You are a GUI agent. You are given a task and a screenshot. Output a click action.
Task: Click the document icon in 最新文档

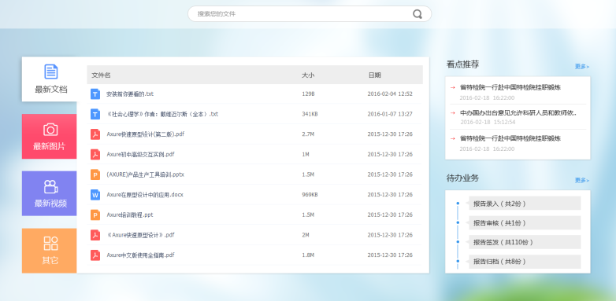tap(50, 72)
